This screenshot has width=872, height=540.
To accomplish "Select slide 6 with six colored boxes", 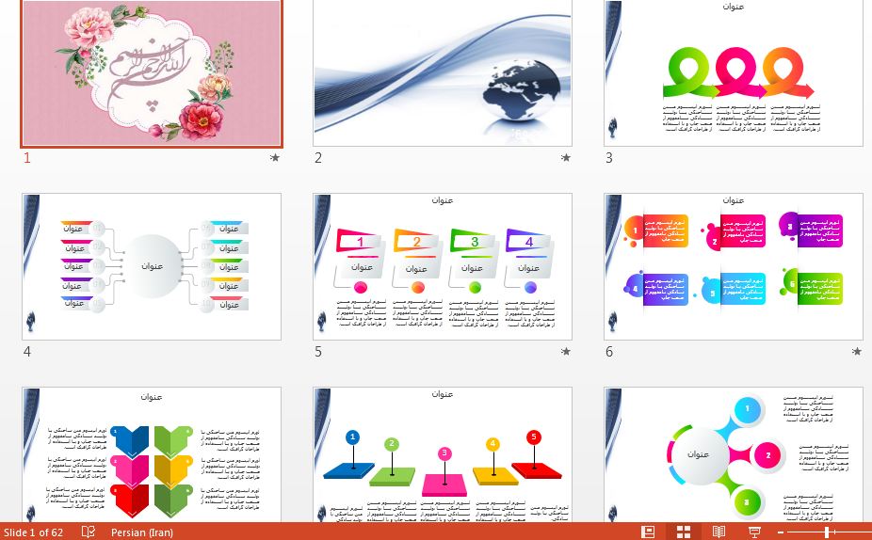I will pos(734,266).
